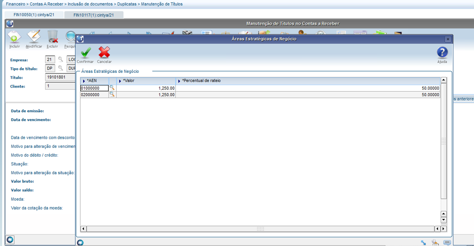Switch to the FIN10117(1):cintya/21 tab

(x=94, y=15)
